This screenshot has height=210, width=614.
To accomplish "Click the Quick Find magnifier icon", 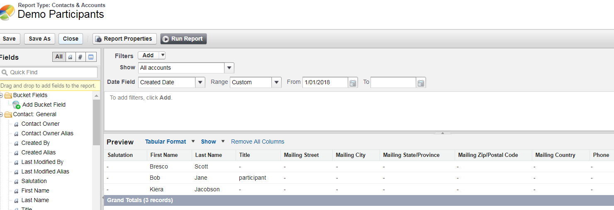I will 5,72.
